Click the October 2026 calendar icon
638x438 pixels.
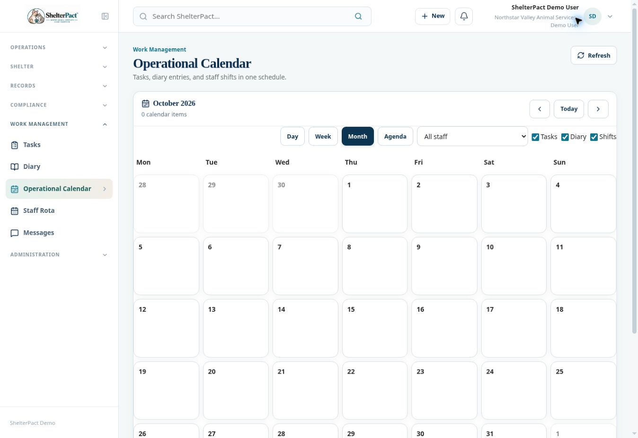145,103
